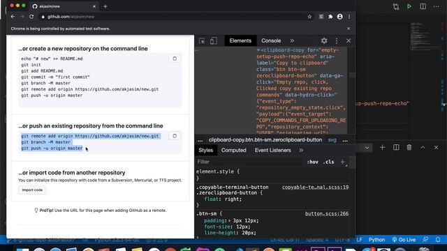Open VS Code editor more actions

[436, 6]
